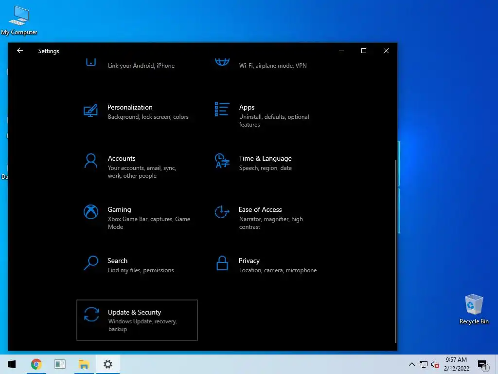Click 'Background, lock screen, colors' text

point(148,117)
